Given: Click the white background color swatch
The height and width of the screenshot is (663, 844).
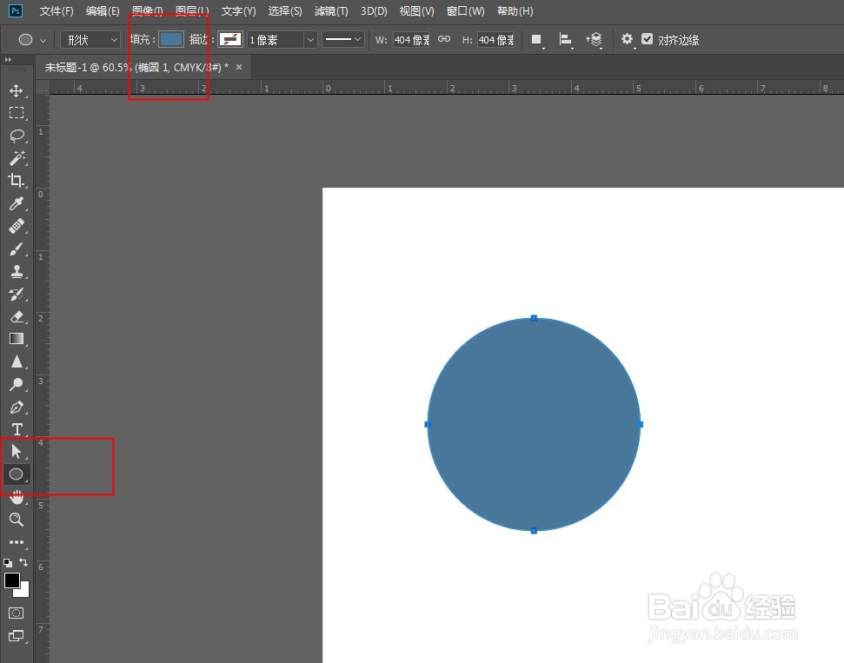Looking at the screenshot, I should 23,591.
